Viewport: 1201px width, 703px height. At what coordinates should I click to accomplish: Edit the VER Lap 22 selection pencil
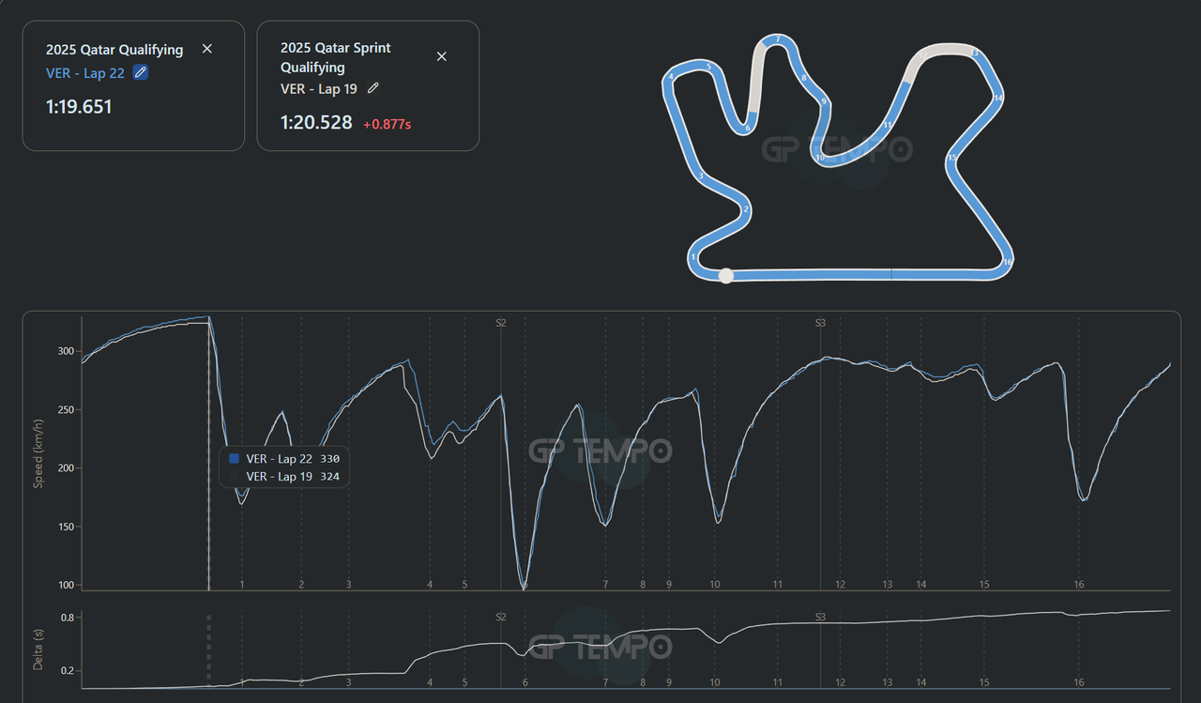tap(141, 72)
